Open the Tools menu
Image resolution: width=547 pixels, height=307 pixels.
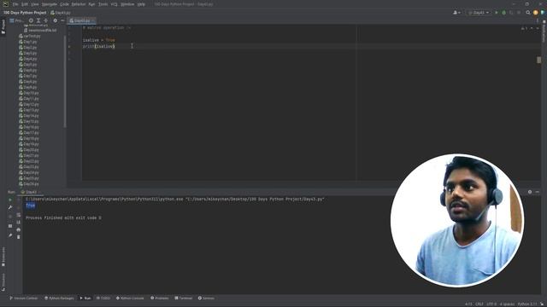pos(103,4)
